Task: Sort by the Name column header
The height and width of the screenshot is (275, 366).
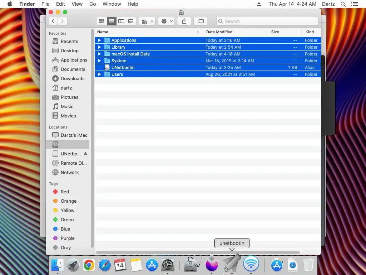Action: click(148, 32)
